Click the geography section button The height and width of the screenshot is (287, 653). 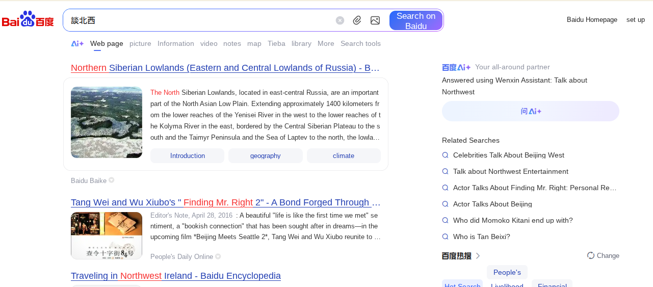(x=265, y=156)
